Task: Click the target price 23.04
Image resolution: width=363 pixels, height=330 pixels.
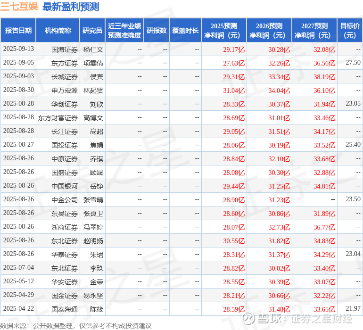Action: pos(353,254)
